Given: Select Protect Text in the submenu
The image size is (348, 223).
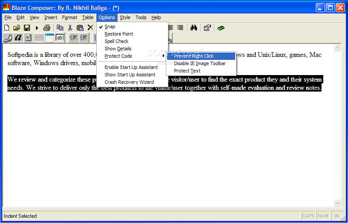Looking at the screenshot, I should pyautogui.click(x=201, y=71).
